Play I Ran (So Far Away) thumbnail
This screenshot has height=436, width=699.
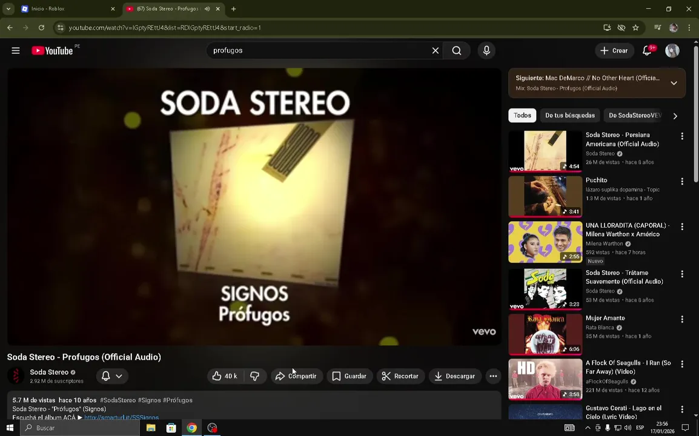click(x=545, y=379)
